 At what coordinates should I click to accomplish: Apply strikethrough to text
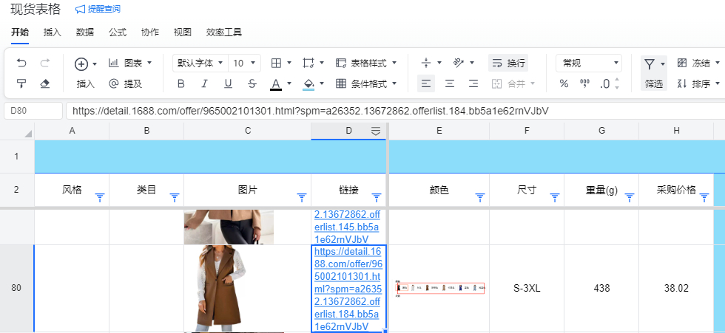click(252, 83)
